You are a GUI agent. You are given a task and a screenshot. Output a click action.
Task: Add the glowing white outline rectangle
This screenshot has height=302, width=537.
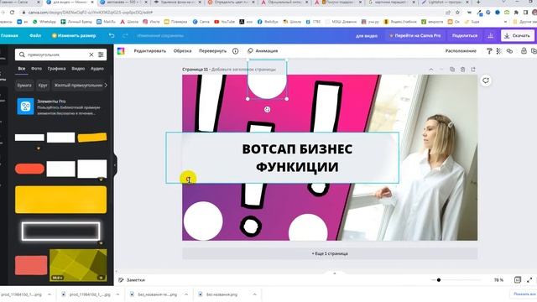(x=61, y=232)
